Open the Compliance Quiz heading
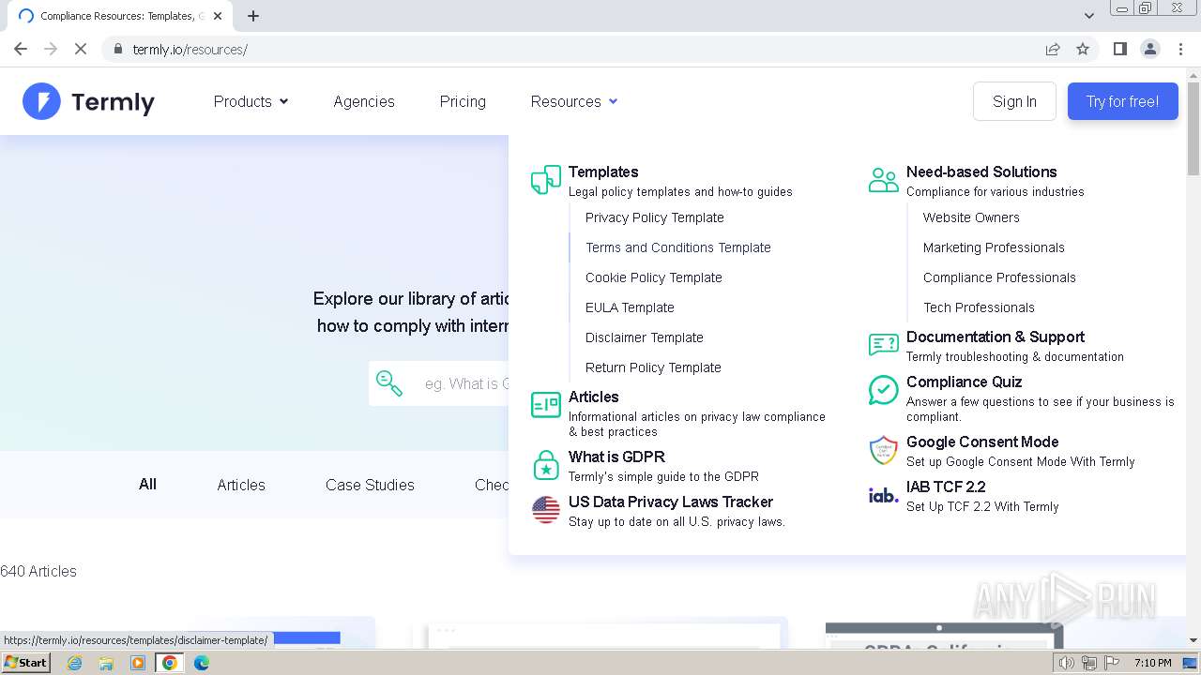This screenshot has width=1201, height=675. pyautogui.click(x=964, y=382)
